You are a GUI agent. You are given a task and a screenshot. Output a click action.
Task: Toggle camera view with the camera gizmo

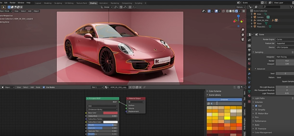[x=243, y=39]
